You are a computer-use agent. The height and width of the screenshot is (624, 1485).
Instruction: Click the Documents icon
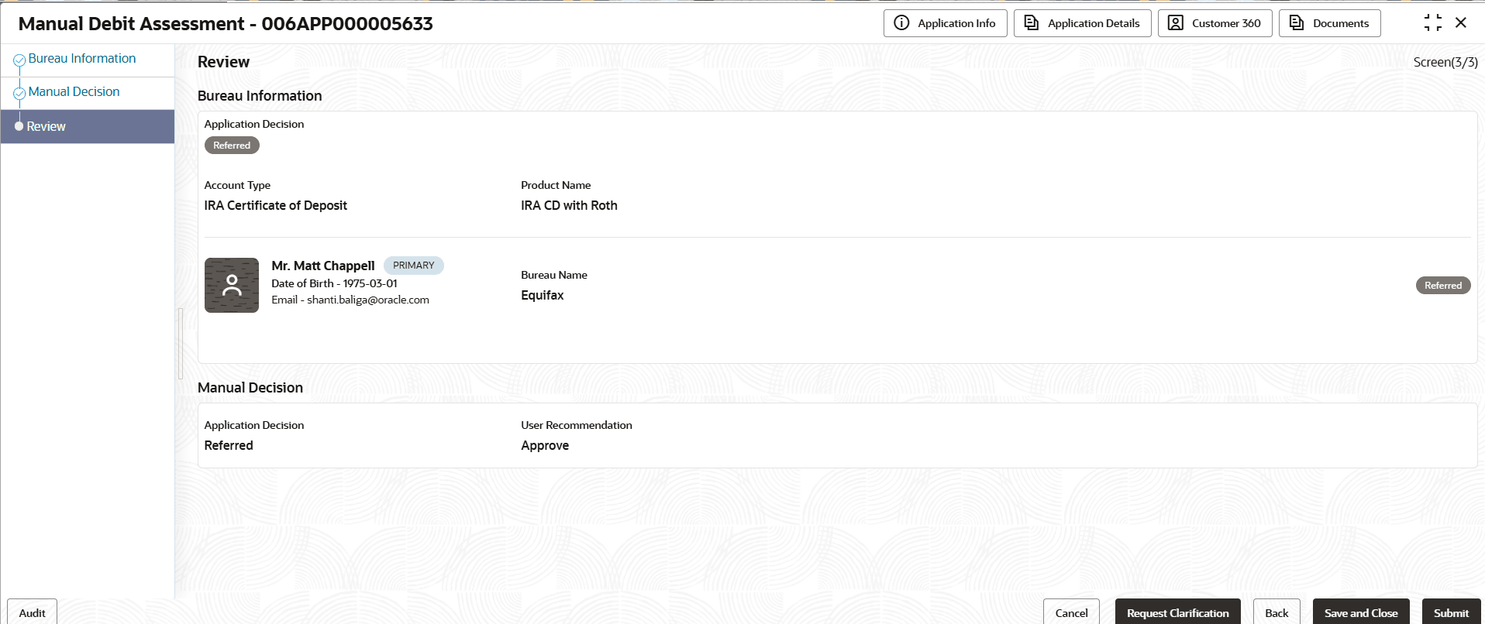[x=1297, y=23]
